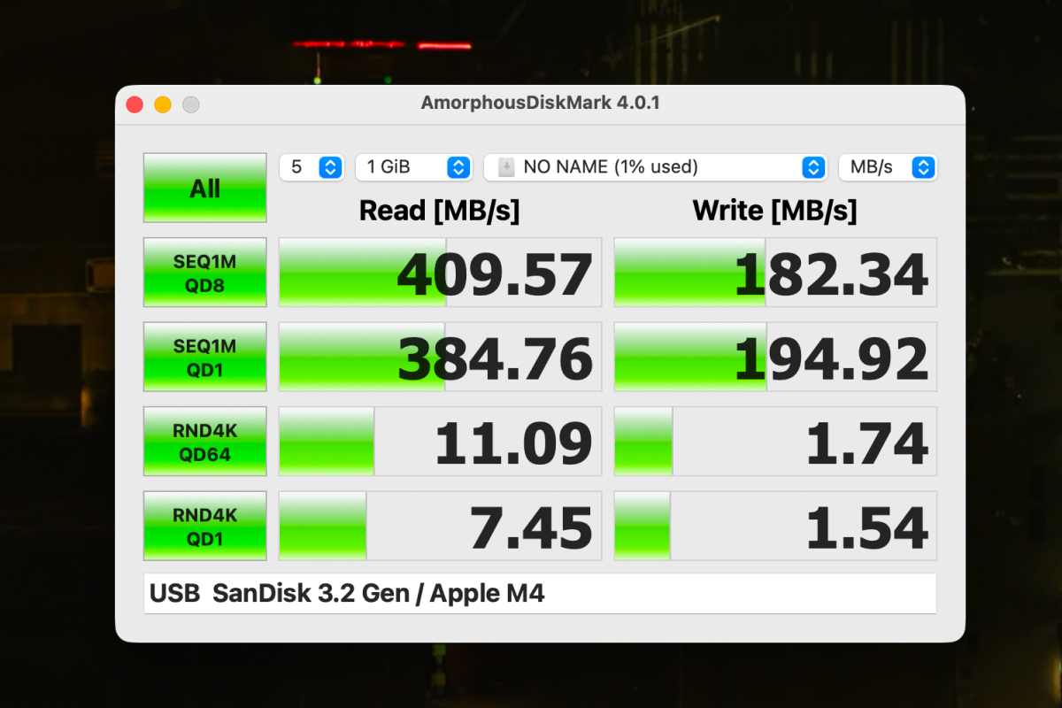Select the 409.57 sequential read result
Viewport: 1062px width, 708px height.
440,273
